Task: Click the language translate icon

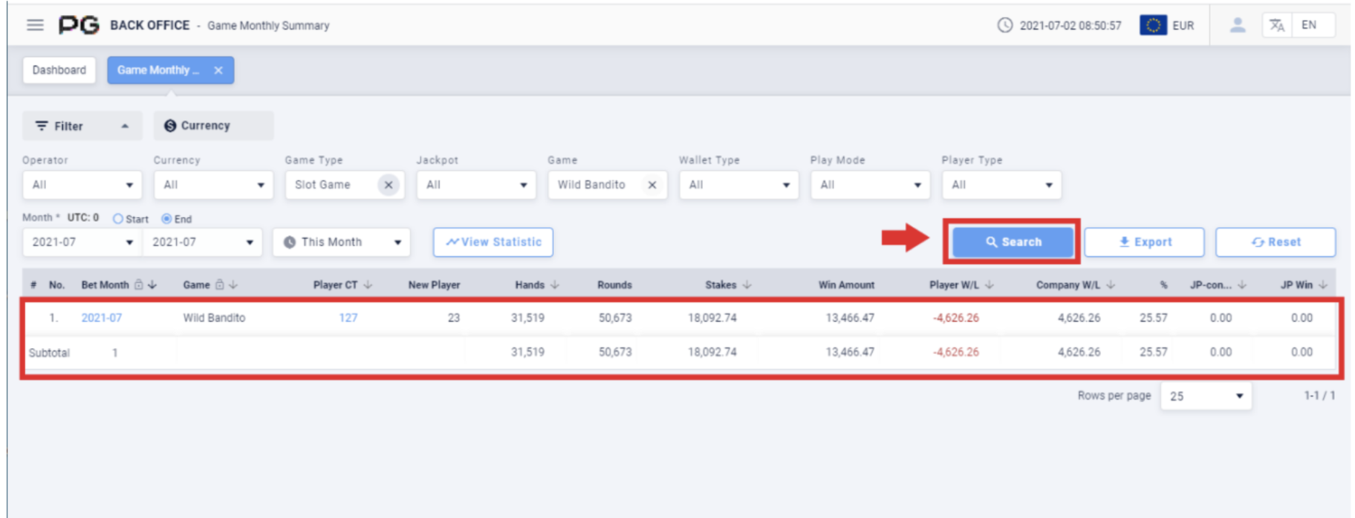Action: [x=1276, y=25]
